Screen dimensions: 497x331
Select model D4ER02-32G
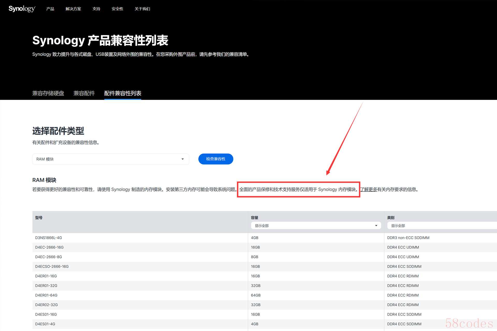46,305
